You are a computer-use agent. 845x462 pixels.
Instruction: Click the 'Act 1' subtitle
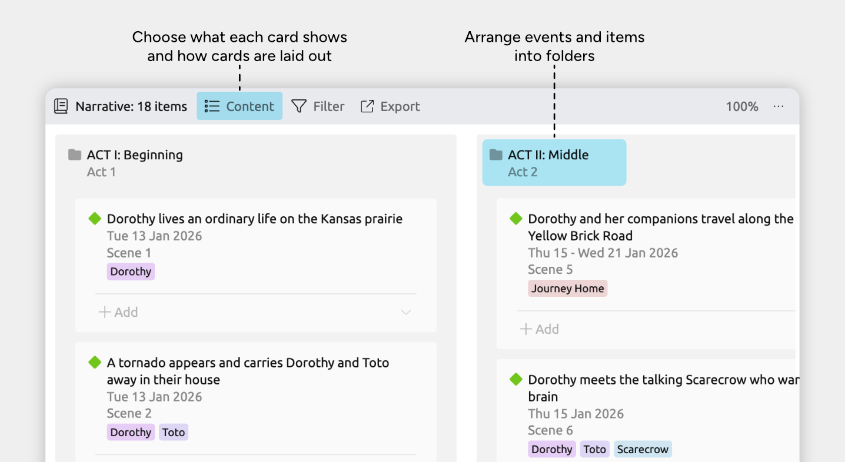click(101, 172)
